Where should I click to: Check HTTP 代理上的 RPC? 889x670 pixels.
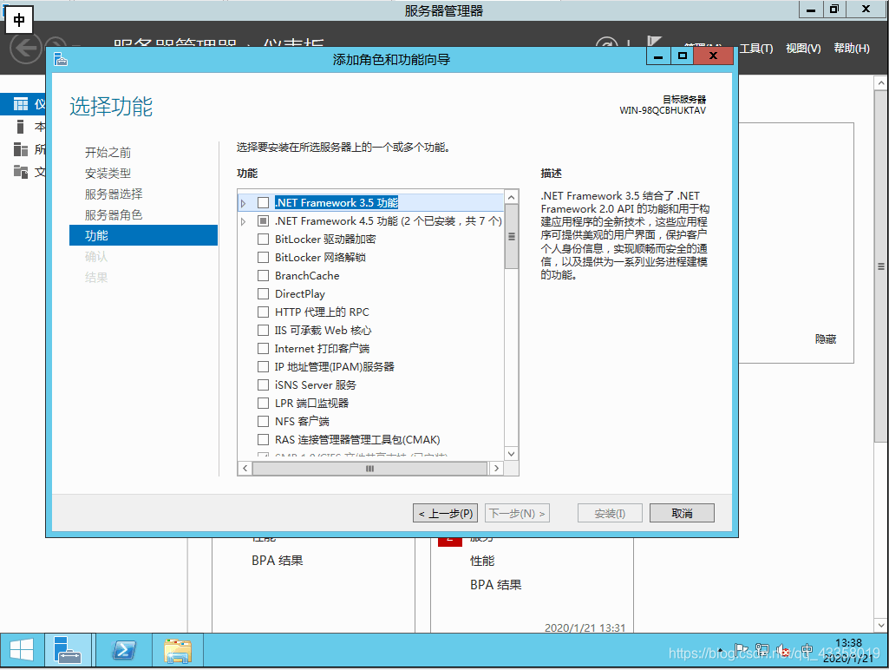coord(263,312)
